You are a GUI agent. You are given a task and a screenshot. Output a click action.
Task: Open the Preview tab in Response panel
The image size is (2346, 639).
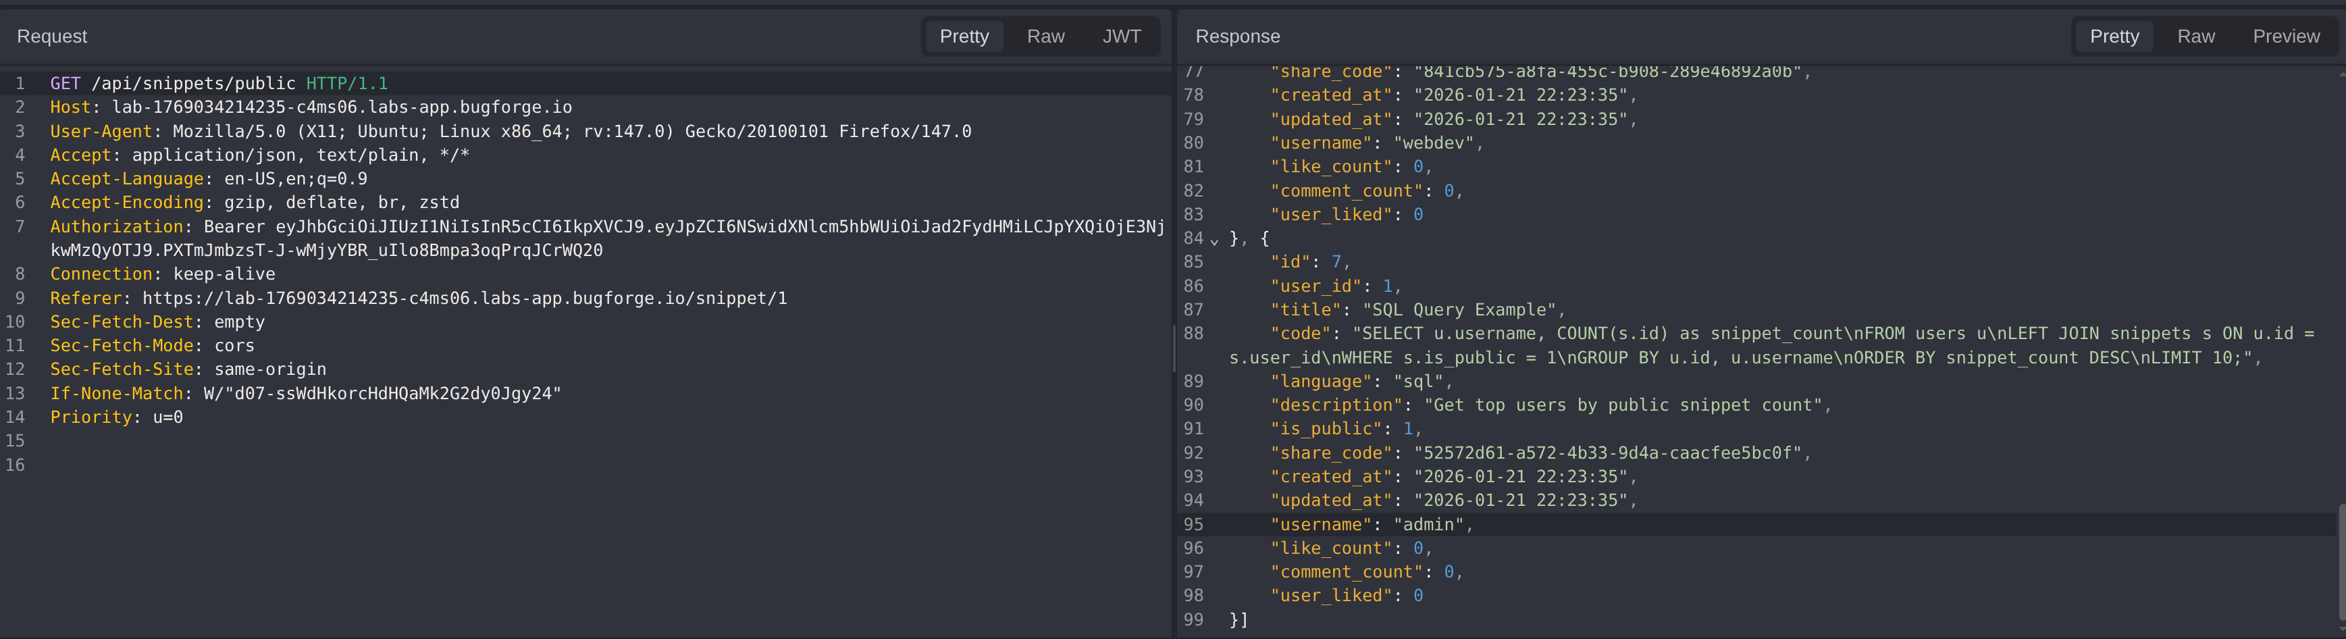pos(2285,36)
